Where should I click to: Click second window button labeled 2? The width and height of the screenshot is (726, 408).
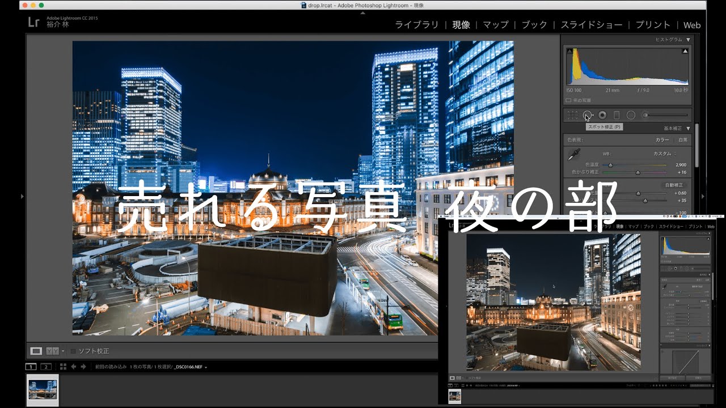47,367
